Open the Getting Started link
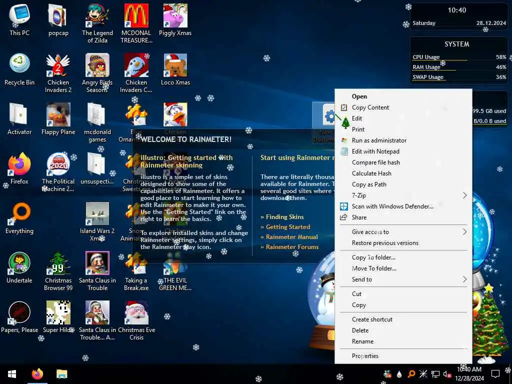Viewport: 512px width, 384px height. pyautogui.click(x=285, y=227)
